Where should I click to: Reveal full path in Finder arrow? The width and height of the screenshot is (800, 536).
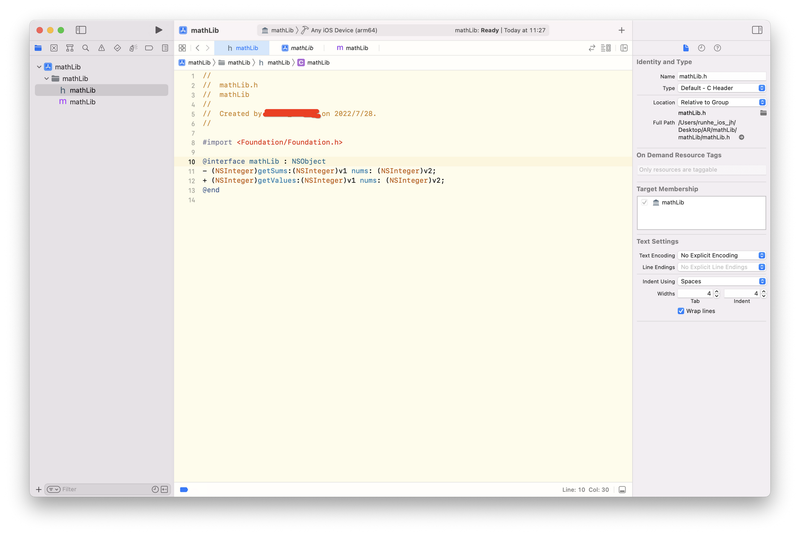pyautogui.click(x=742, y=137)
